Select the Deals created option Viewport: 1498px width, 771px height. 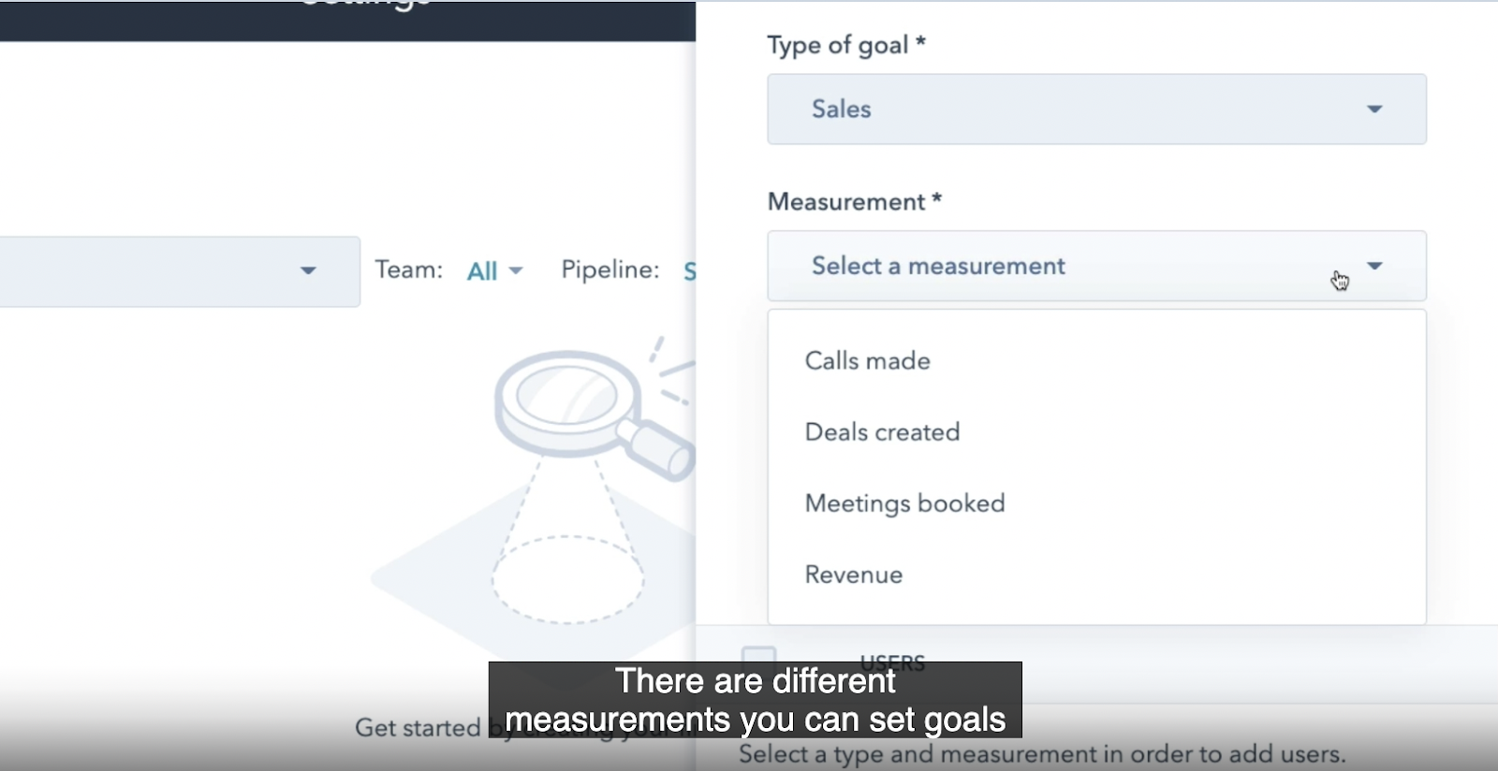point(882,432)
